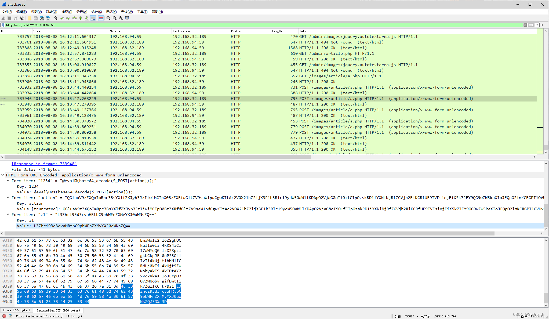Screen dimensions: 549x319
Task: Open the 跳转(G) menu
Action: click(x=52, y=12)
